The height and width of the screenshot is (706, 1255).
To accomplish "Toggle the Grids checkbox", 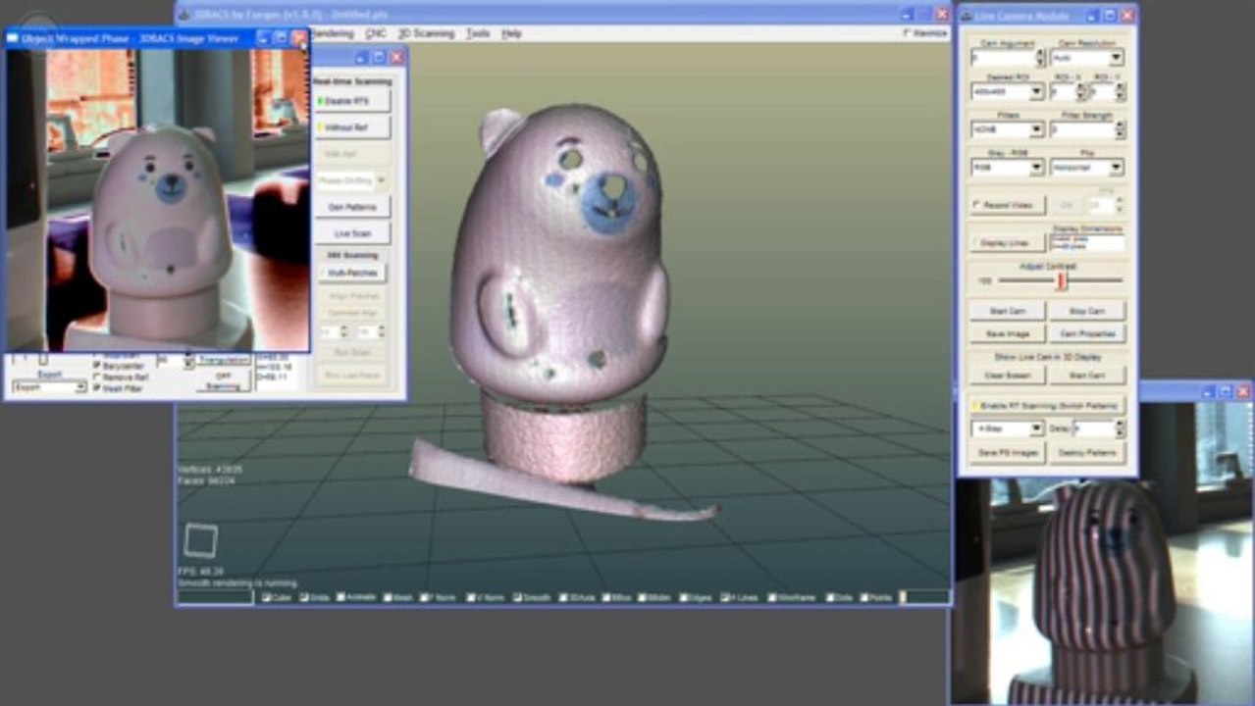I will [316, 596].
